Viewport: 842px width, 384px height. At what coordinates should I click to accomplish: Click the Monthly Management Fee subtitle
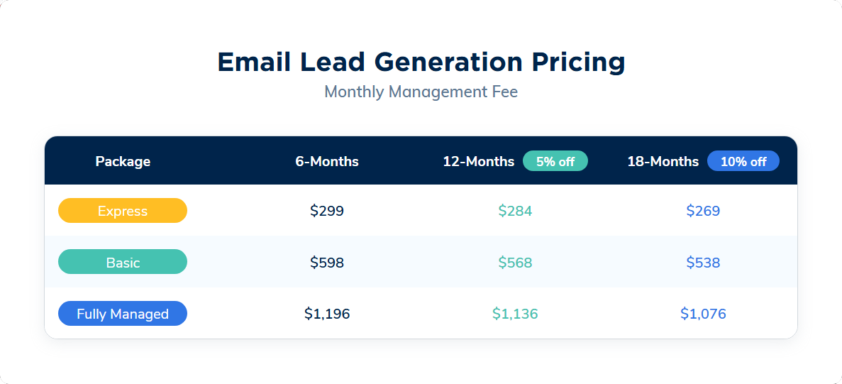421,92
